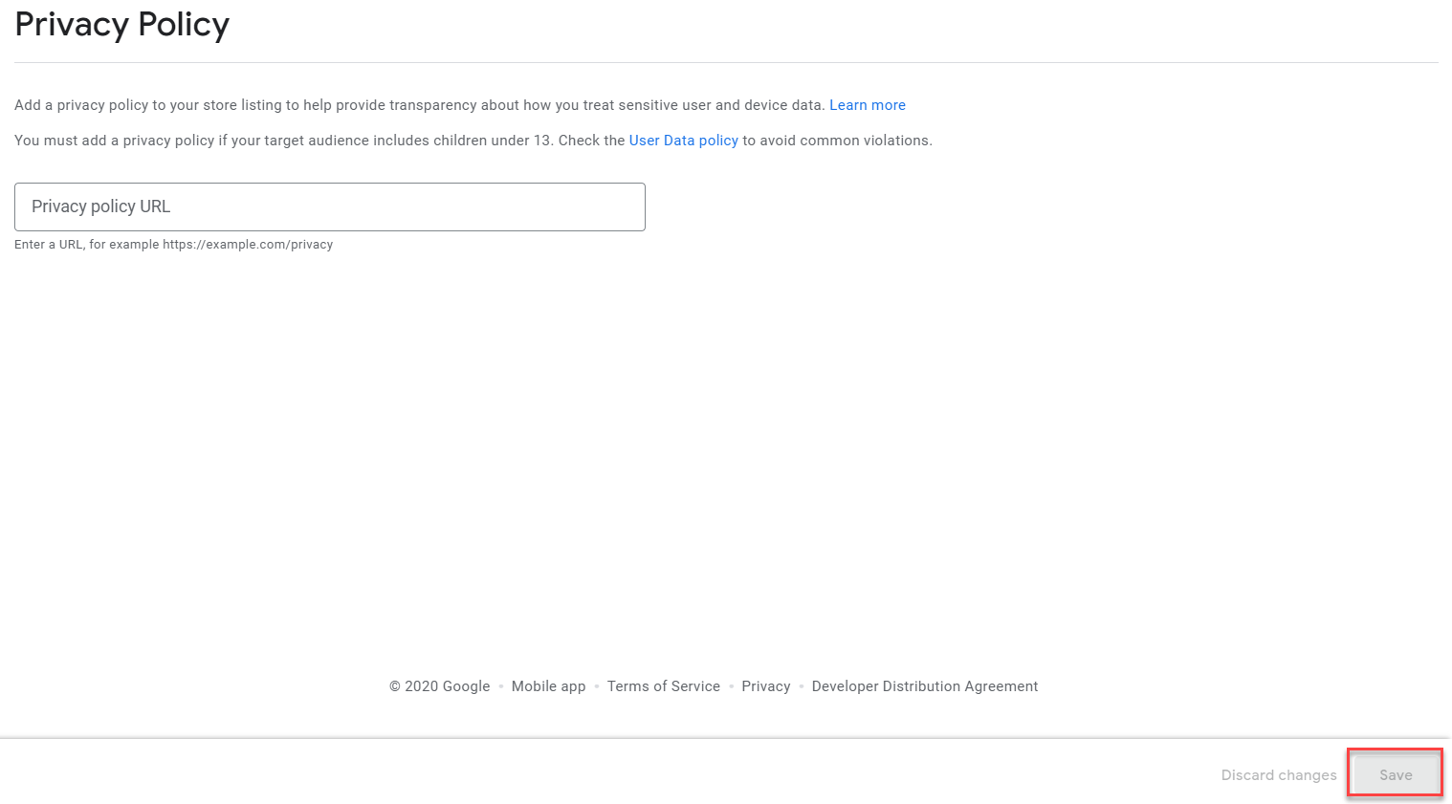This screenshot has height=804, width=1452.
Task: Click the Privacy Policy page heading
Action: coord(122,25)
